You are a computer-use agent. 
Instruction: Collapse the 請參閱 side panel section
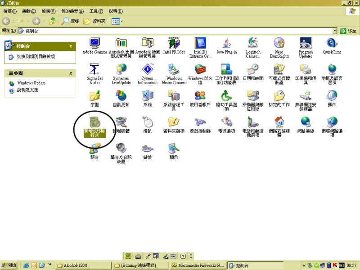click(70, 73)
